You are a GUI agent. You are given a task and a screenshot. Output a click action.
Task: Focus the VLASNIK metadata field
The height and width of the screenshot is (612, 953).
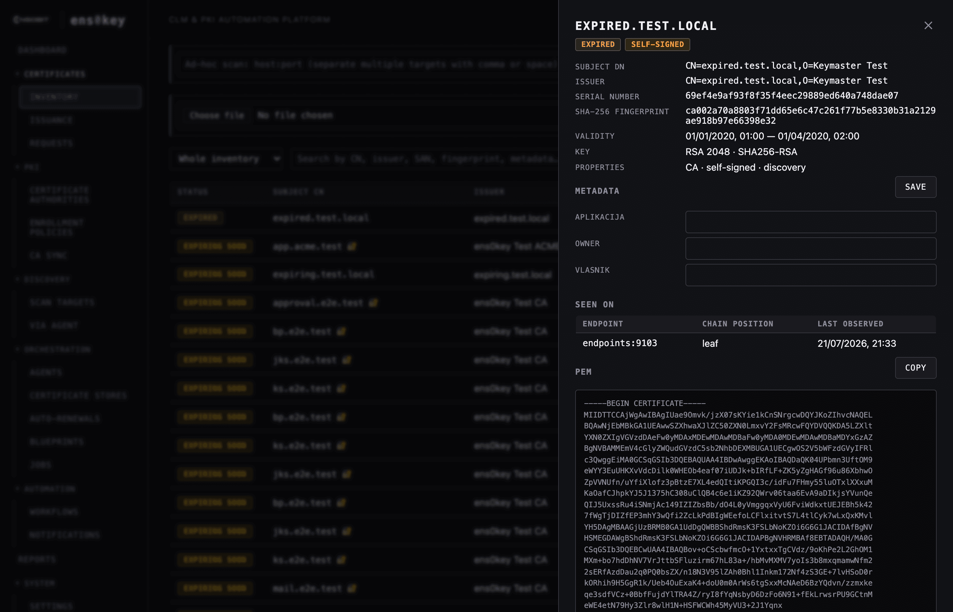tap(811, 275)
